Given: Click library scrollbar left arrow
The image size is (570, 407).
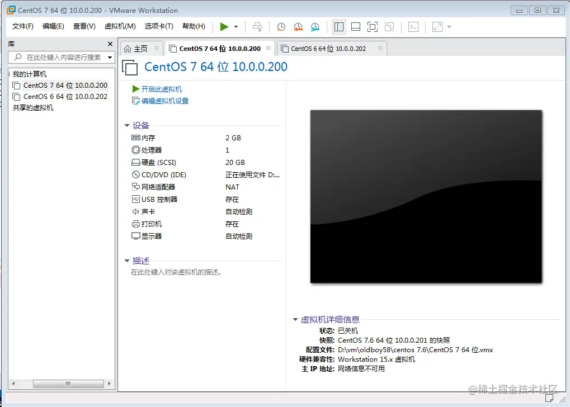Looking at the screenshot, I should click(x=13, y=384).
